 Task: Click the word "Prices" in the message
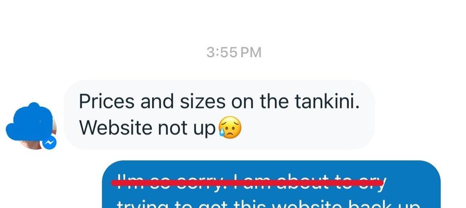tap(106, 101)
